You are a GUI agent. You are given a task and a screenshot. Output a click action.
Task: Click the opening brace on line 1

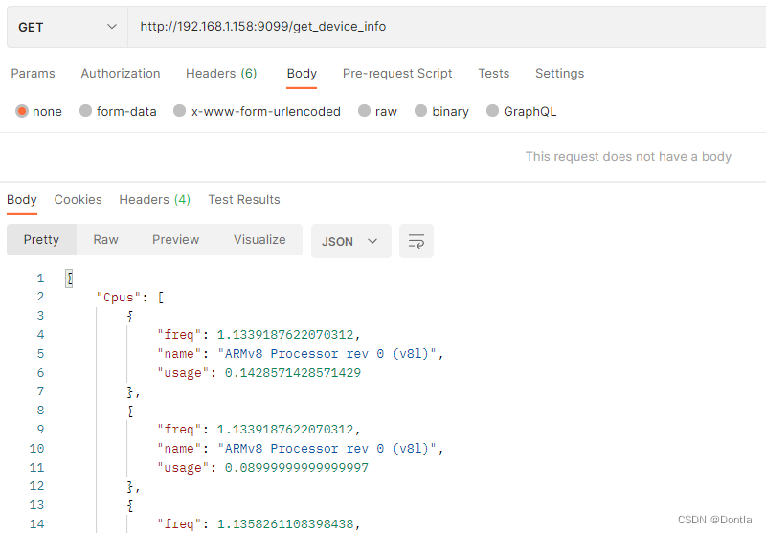69,278
